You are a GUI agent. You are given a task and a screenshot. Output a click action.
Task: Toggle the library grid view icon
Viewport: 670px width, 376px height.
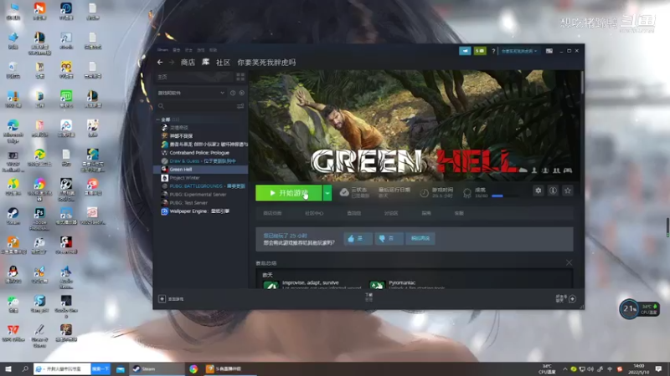point(240,77)
